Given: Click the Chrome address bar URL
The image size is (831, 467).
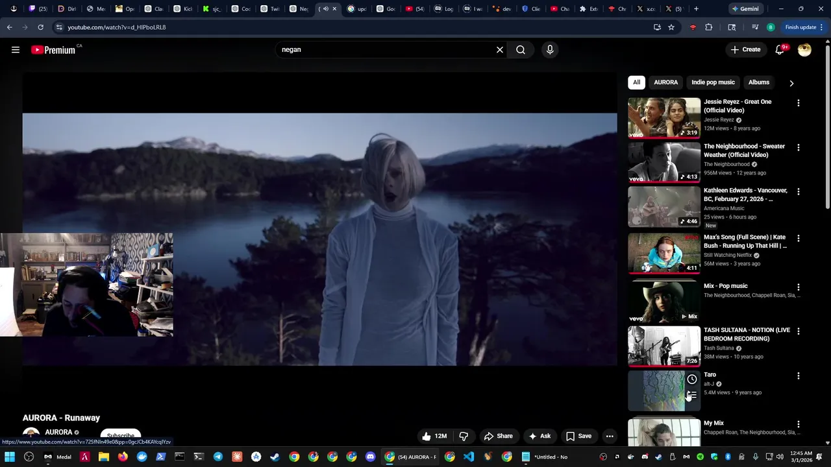Looking at the screenshot, I should click(x=116, y=27).
